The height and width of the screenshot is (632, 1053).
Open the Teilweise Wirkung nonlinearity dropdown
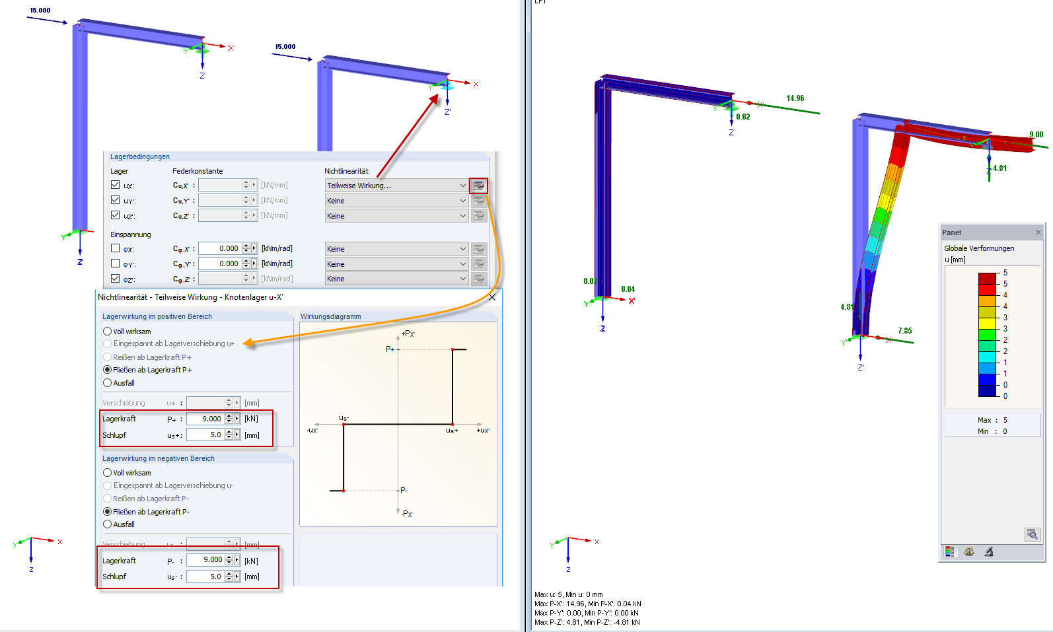point(396,186)
